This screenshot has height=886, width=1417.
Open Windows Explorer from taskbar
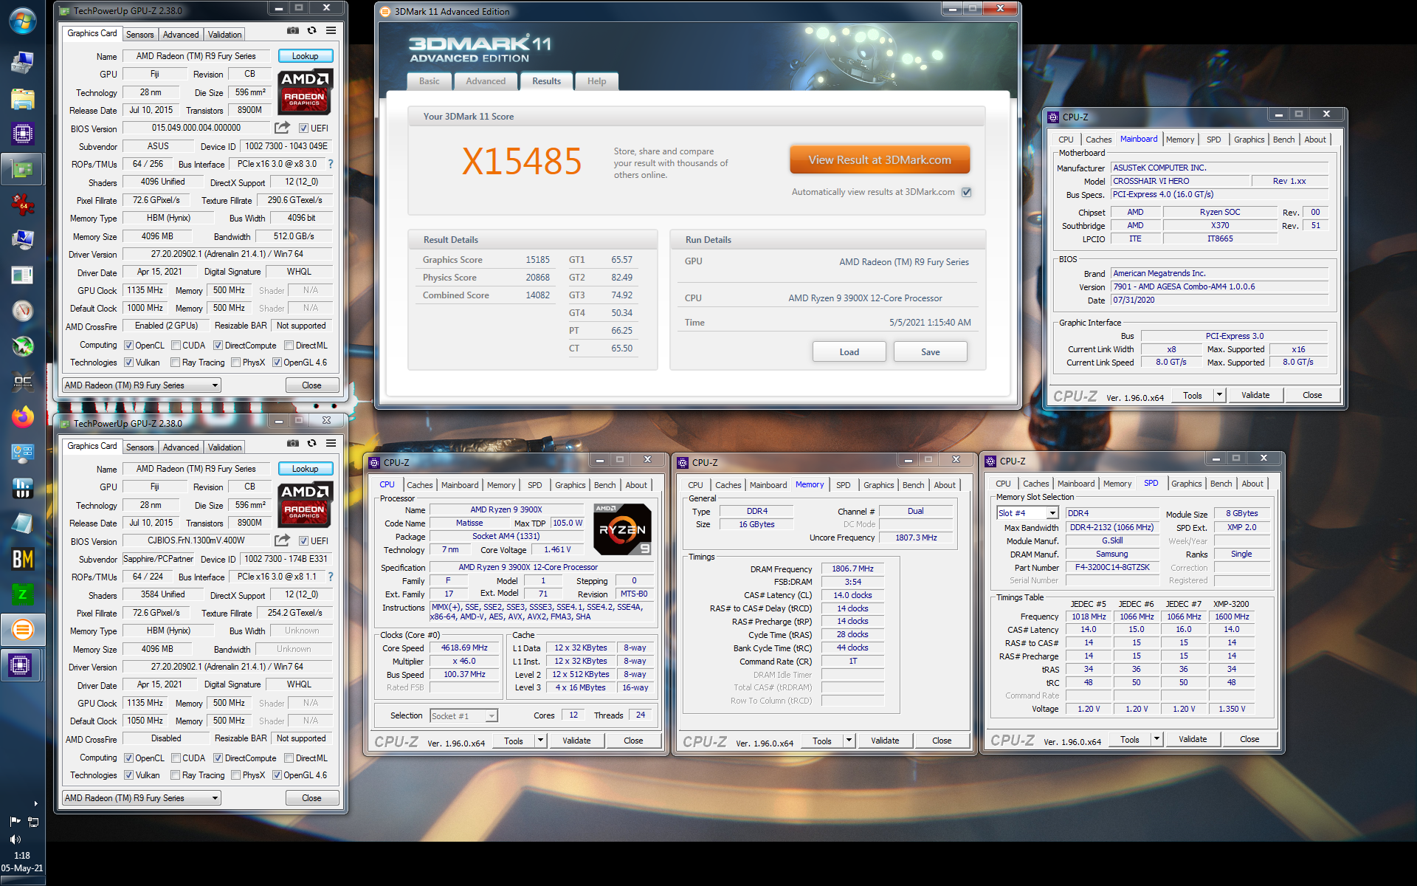22,99
